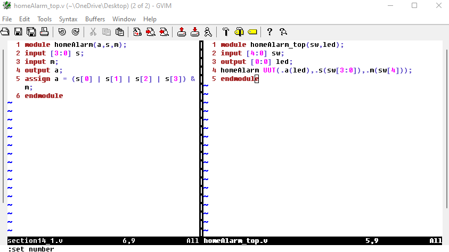Viewport: 449px width, 252px height.
Task: Click the Find Next toolbar icon
Action: coord(150,32)
